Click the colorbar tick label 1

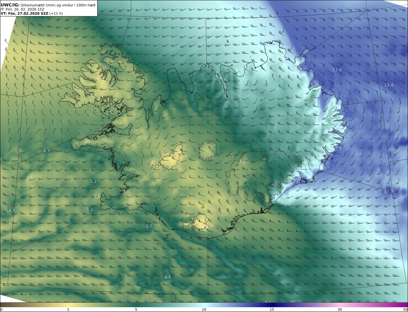pyautogui.click(x=68, y=309)
